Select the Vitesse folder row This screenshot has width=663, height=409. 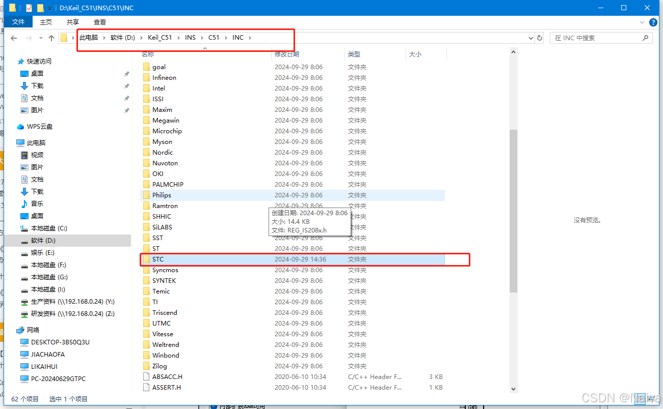pos(293,334)
